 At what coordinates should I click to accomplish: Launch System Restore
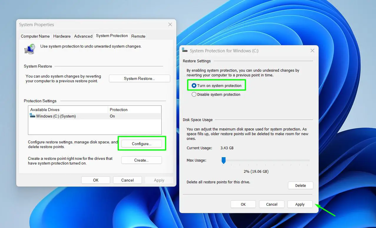pyautogui.click(x=139, y=78)
